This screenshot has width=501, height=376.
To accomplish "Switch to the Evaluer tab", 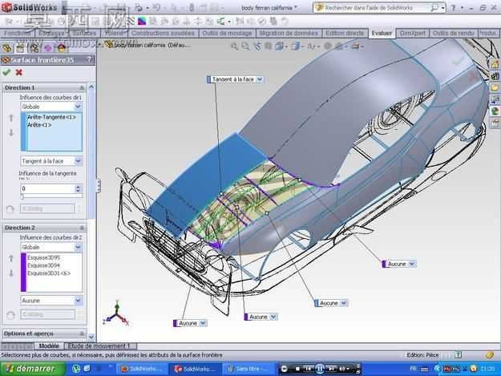I will 382,33.
